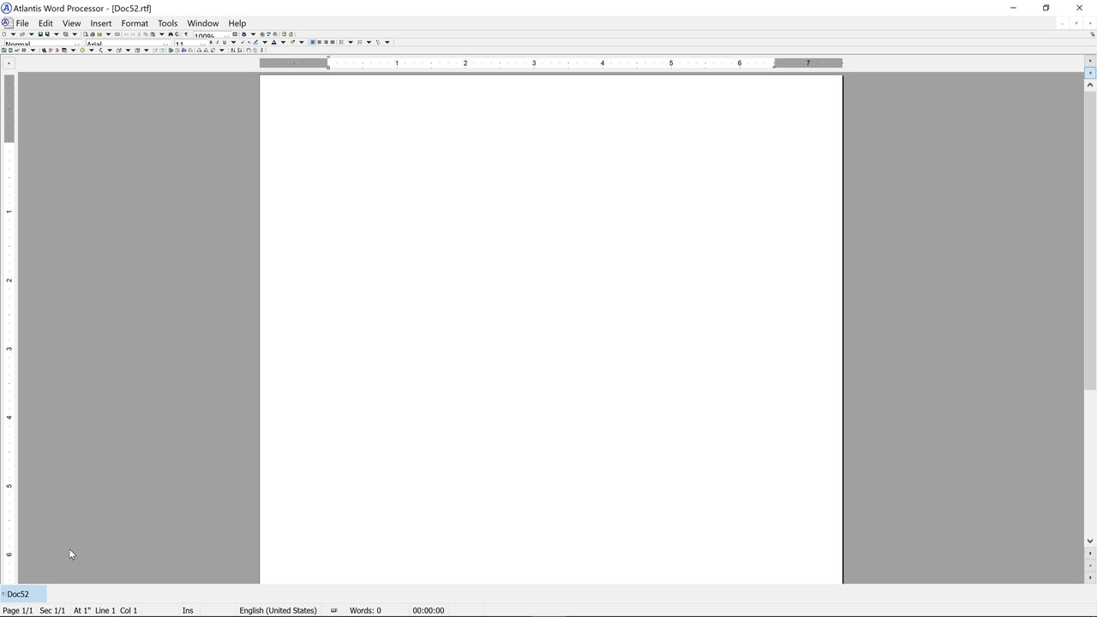Open the Arial font name dropdown
1097x617 pixels.
click(165, 44)
